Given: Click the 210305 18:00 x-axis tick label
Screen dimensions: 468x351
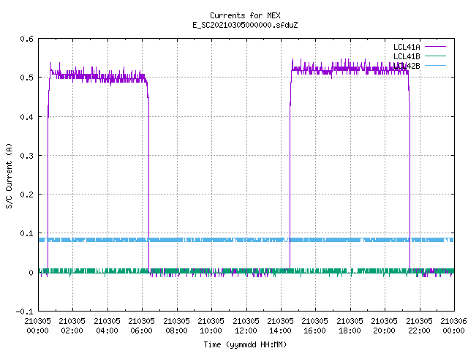Looking at the screenshot, I should coord(350,326).
